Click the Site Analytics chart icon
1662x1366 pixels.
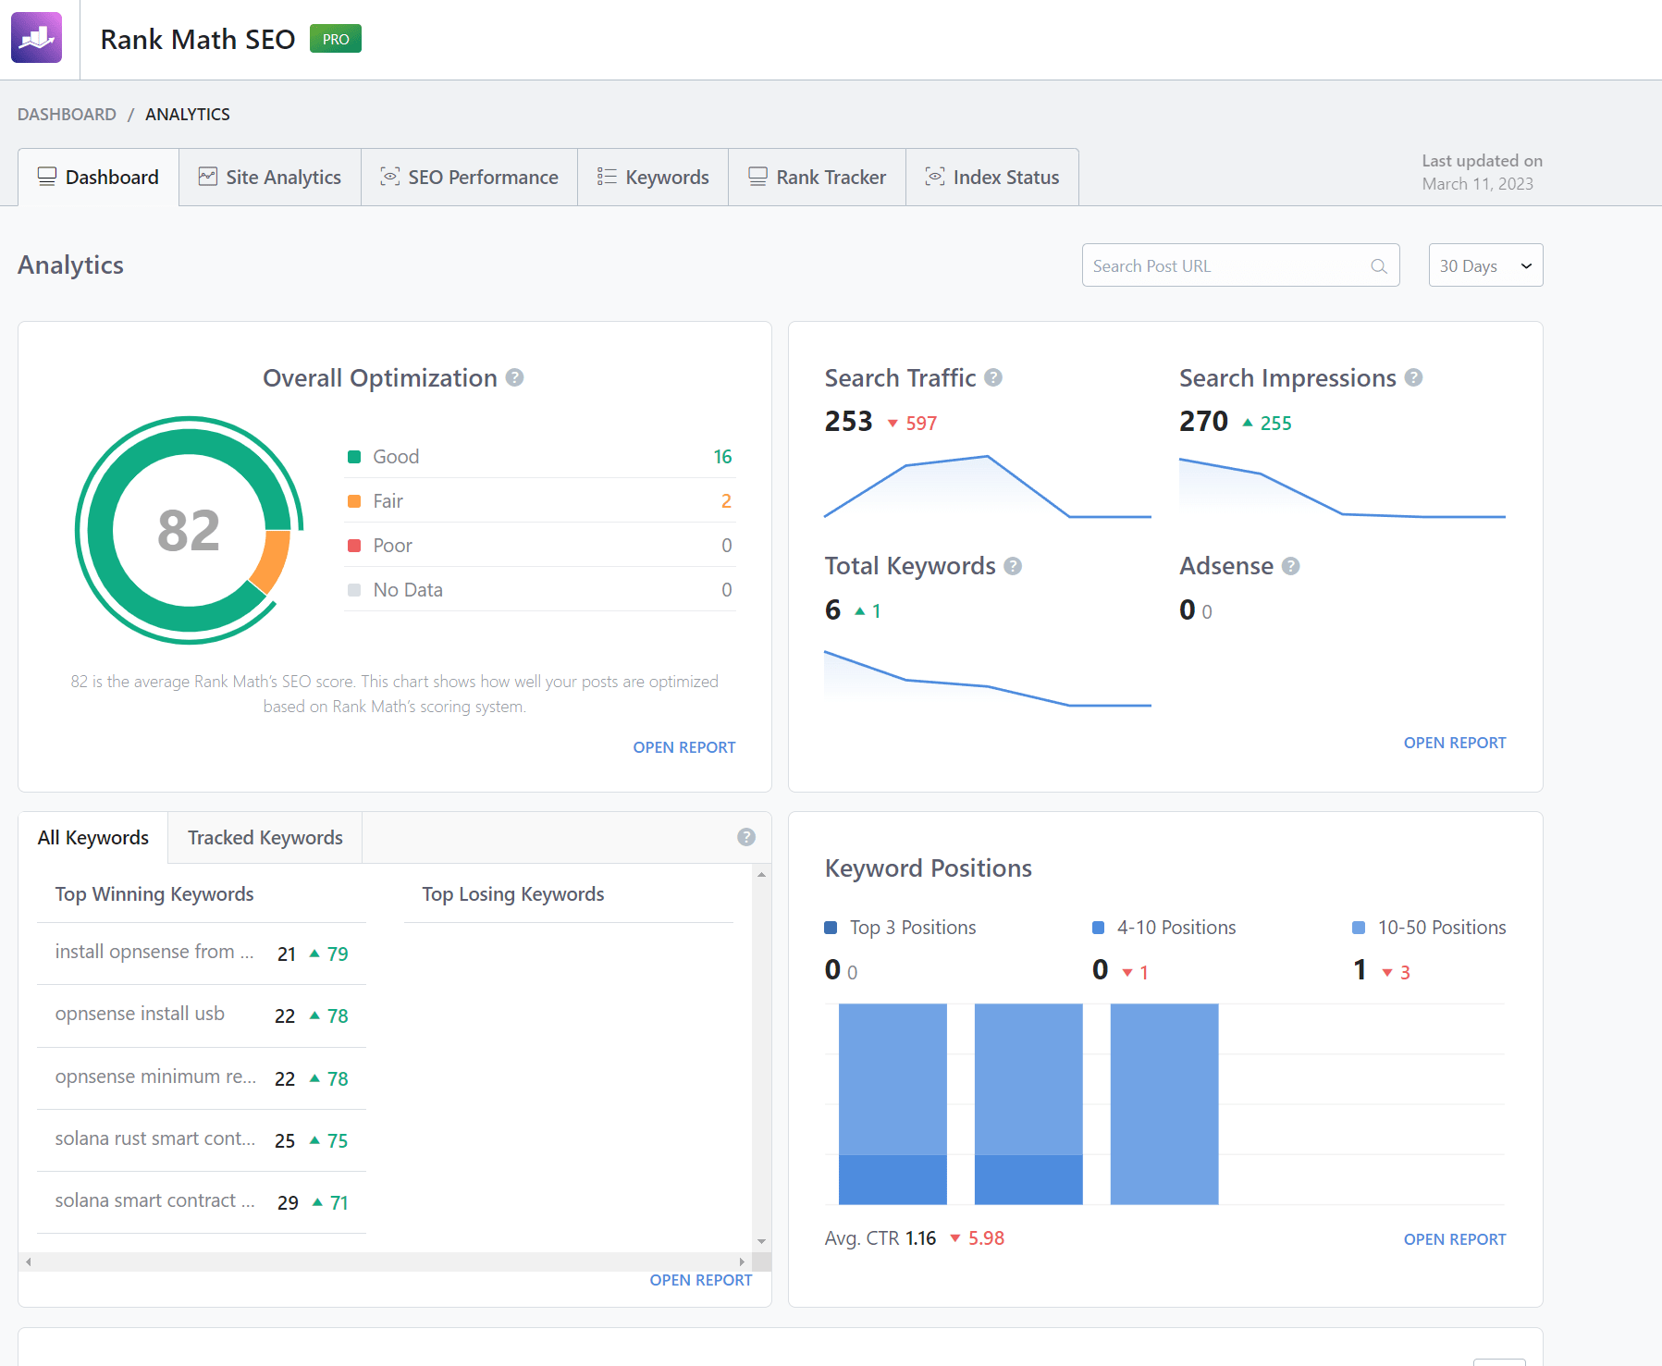click(x=208, y=177)
